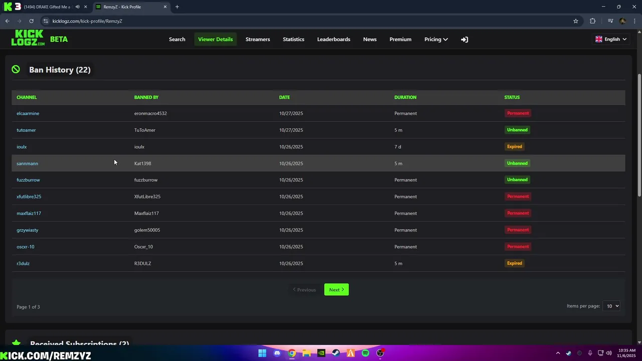This screenshot has height=361, width=642.
Task: Open the xfutlibre325 channel link
Action: point(29,197)
